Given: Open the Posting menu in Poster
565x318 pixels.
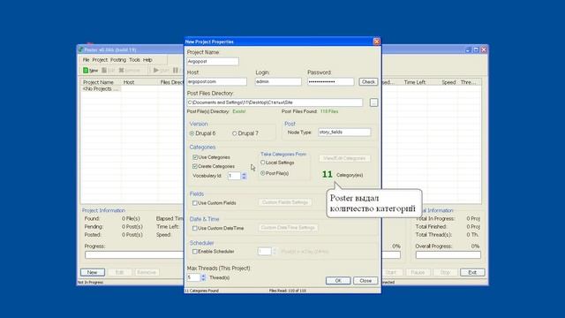Looking at the screenshot, I should [118, 60].
